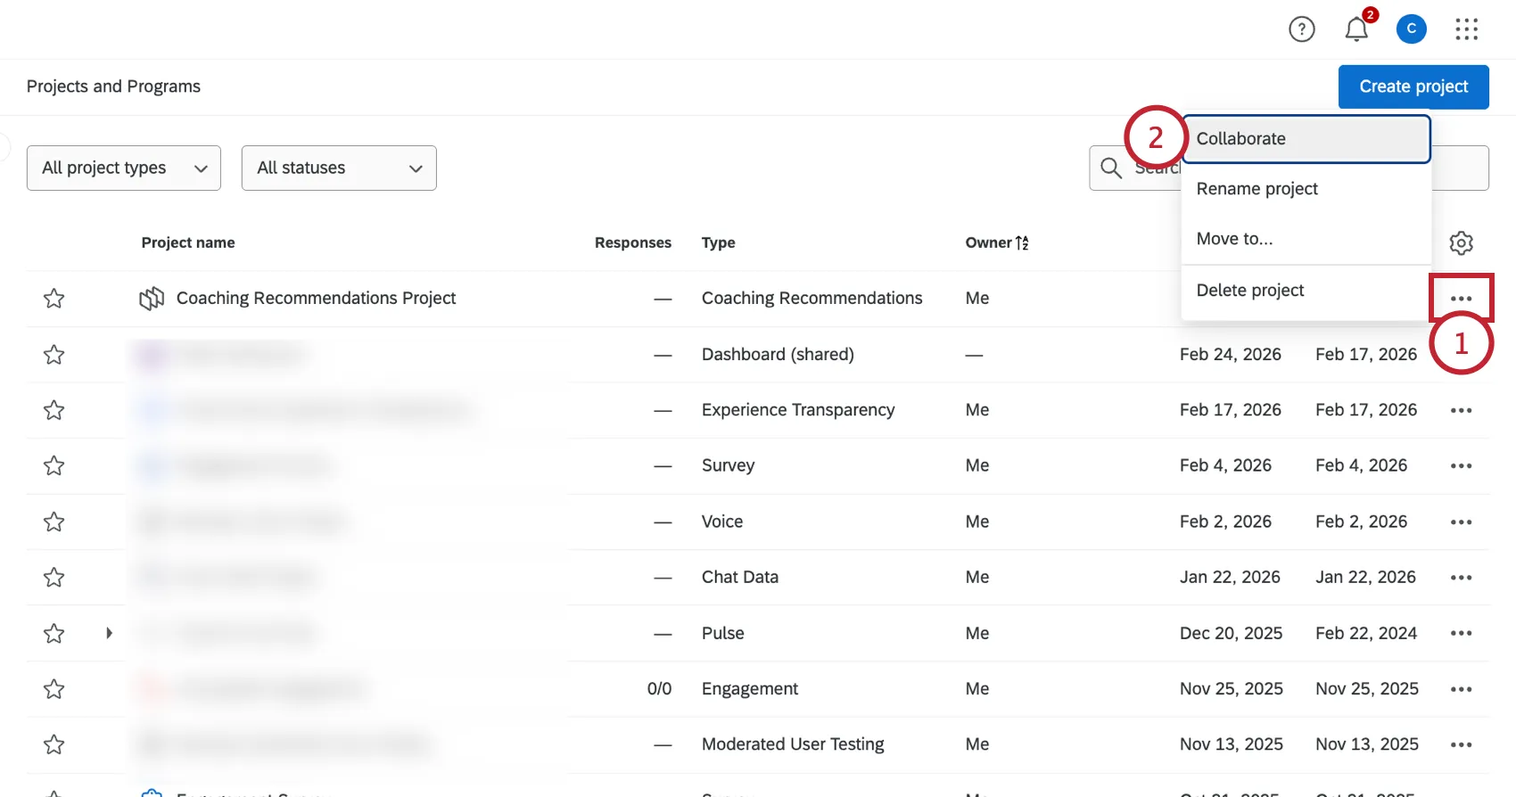This screenshot has width=1516, height=797.
Task: Click the Engagement 0/0 responses cell
Action: point(659,689)
